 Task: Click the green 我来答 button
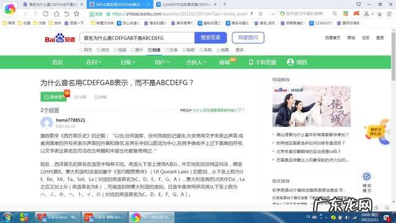coord(54,97)
